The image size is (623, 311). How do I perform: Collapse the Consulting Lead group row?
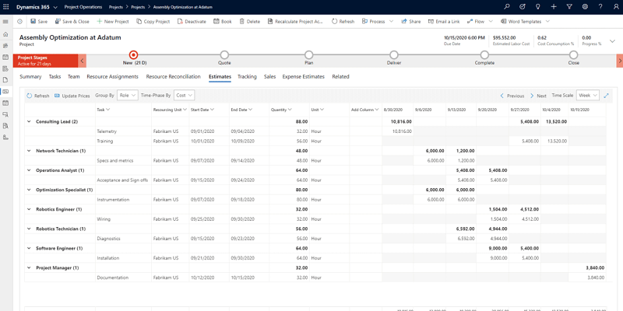pos(29,121)
